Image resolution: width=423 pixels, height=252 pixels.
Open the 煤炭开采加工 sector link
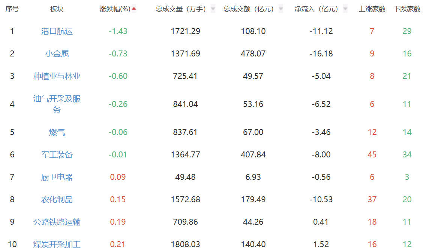57,245
